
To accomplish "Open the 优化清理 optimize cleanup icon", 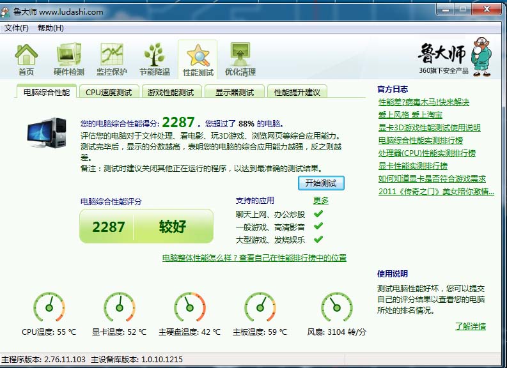I will point(240,60).
